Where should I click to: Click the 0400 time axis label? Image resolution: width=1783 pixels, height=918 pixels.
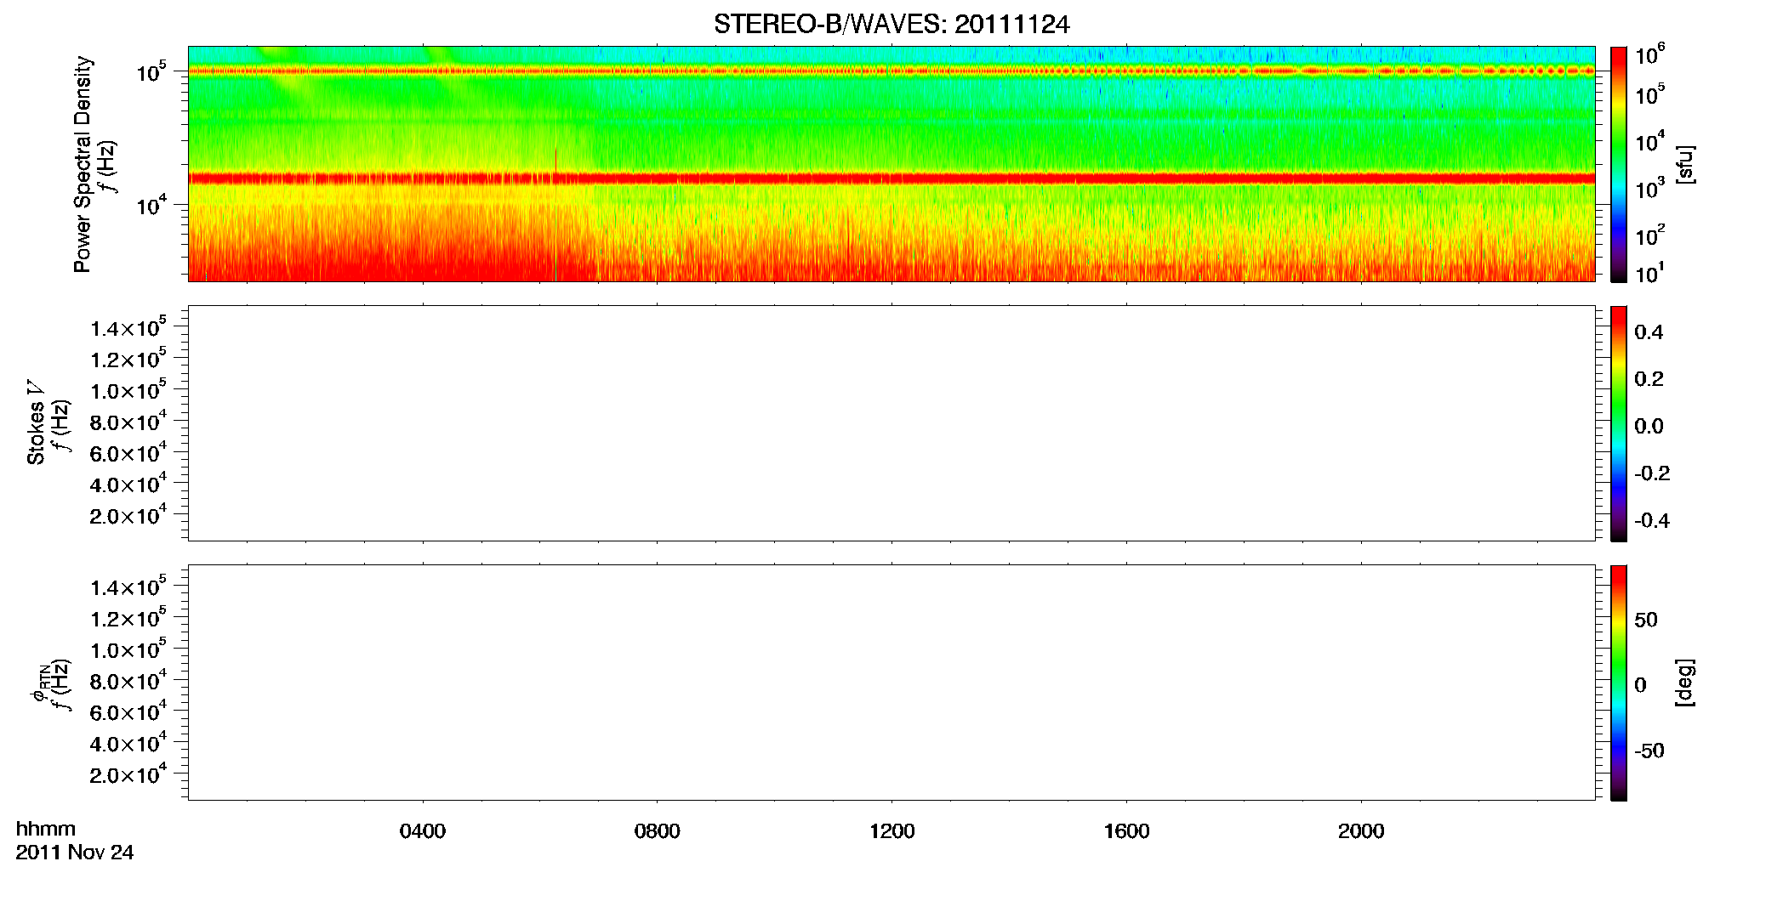[423, 831]
